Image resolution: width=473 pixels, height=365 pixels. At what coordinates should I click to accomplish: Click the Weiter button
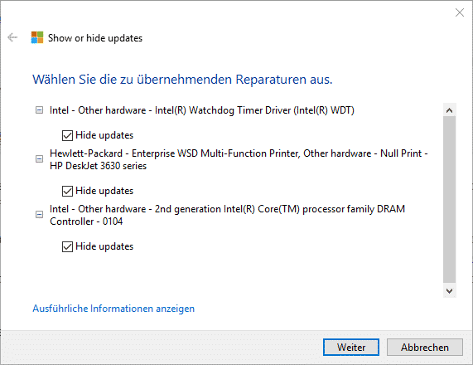tap(351, 348)
